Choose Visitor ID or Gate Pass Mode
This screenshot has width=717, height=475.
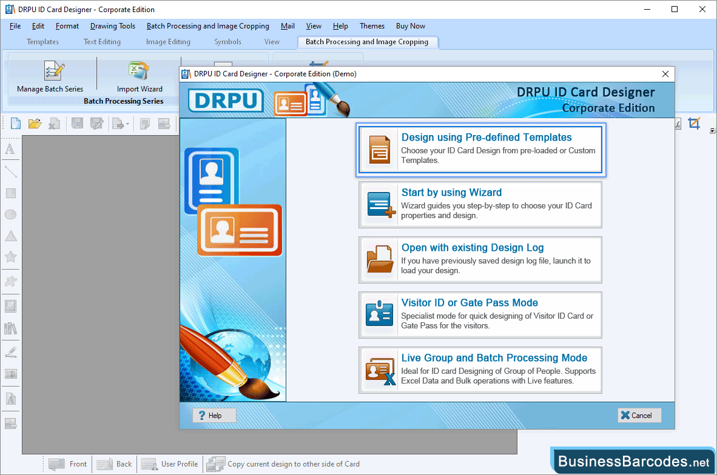tap(480, 315)
